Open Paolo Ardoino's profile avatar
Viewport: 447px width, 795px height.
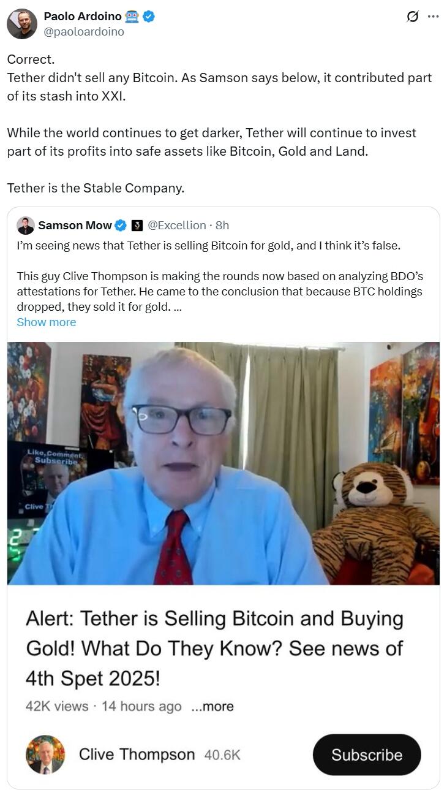21,24
